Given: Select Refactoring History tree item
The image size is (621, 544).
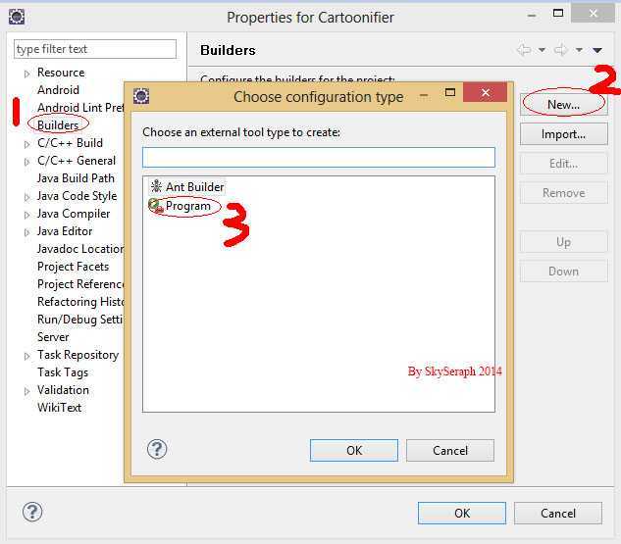Looking at the screenshot, I should pos(80,302).
